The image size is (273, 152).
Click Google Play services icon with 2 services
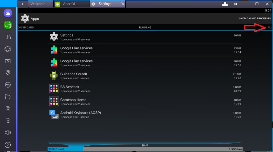(x=54, y=63)
